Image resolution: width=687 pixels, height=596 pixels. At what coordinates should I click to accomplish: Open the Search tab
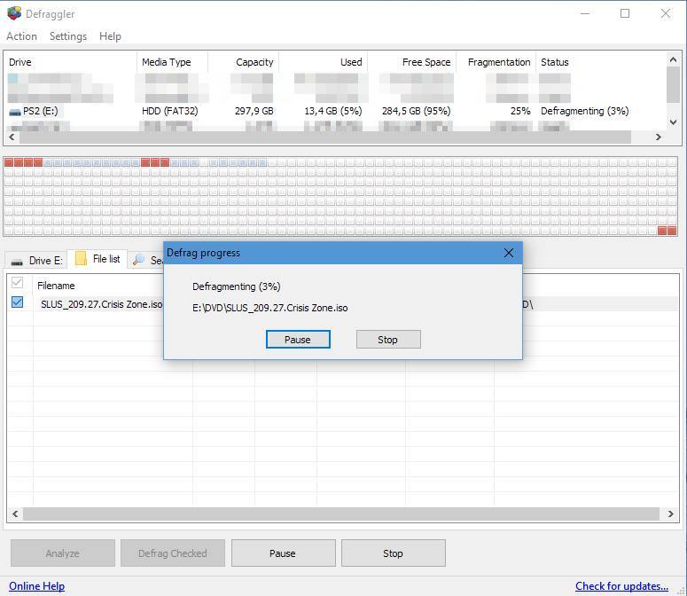(148, 261)
